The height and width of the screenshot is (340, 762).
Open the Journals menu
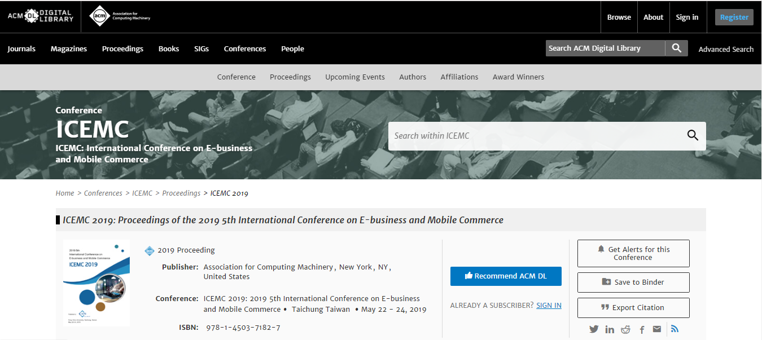pos(21,48)
